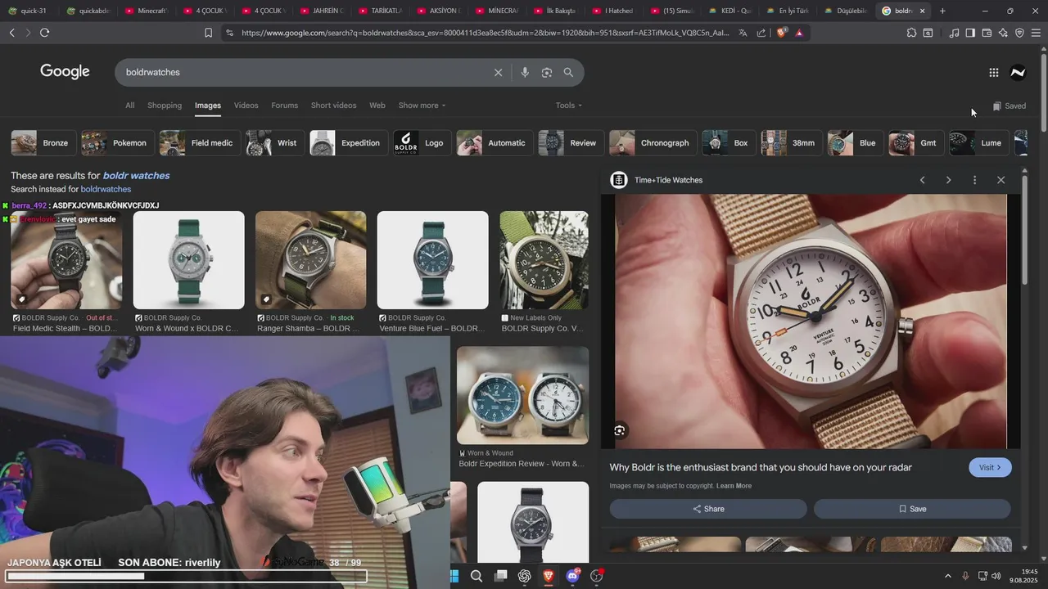Show hidden system tray icons
This screenshot has height=589, width=1048.
point(948,576)
